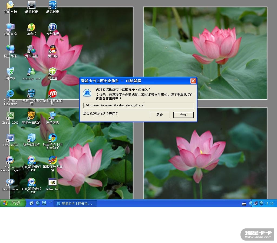Select 网上邻居 desktop icon
The image size is (277, 243).
coord(10,51)
